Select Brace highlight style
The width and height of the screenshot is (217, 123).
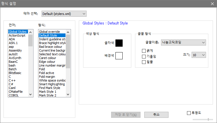(x=52, y=43)
